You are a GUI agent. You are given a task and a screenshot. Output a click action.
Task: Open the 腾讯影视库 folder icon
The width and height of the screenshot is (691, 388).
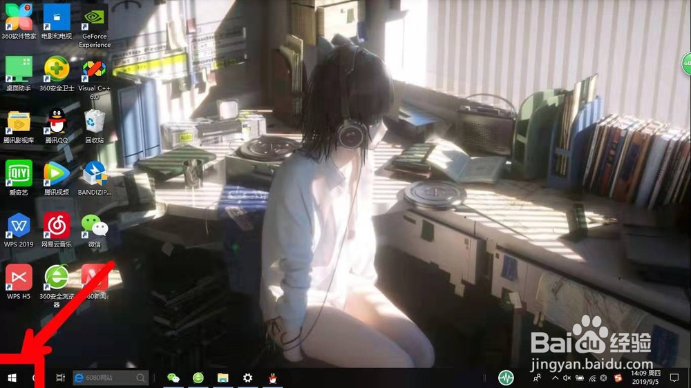pos(19,127)
